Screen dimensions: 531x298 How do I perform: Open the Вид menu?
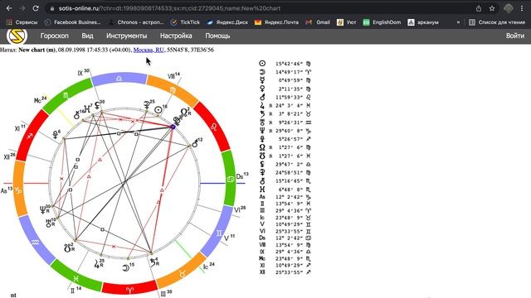tap(87, 36)
